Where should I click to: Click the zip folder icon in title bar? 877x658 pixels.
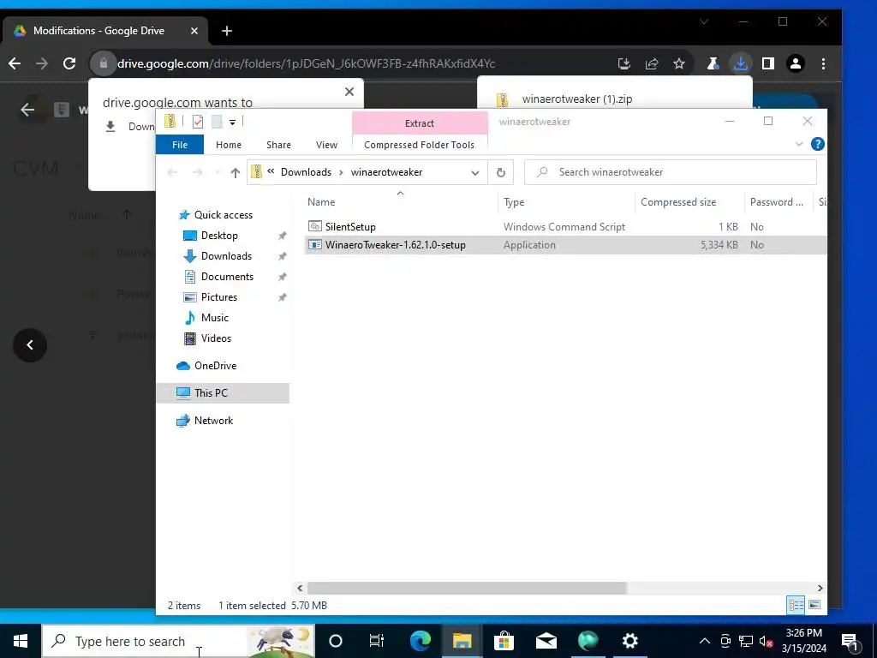[170, 122]
